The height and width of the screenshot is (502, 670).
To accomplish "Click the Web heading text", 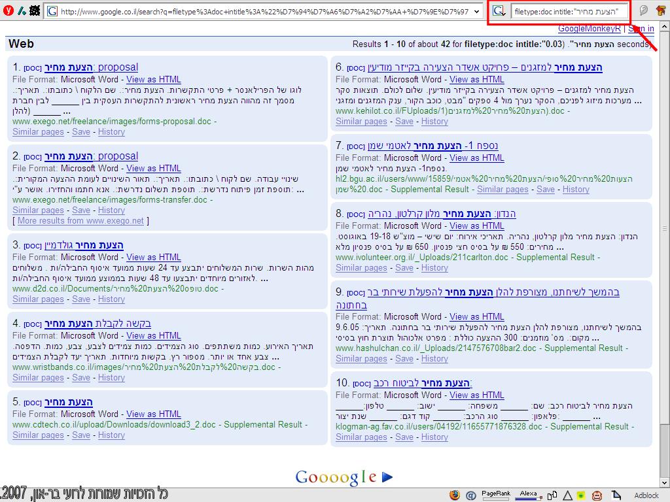I will point(21,44).
